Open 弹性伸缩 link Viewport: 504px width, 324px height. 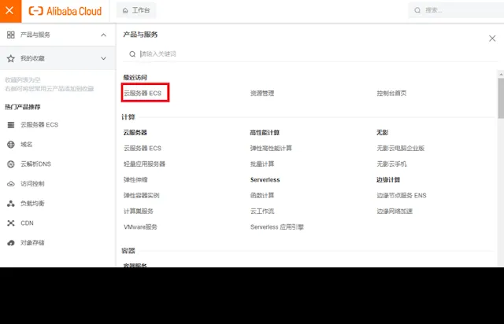coord(135,179)
